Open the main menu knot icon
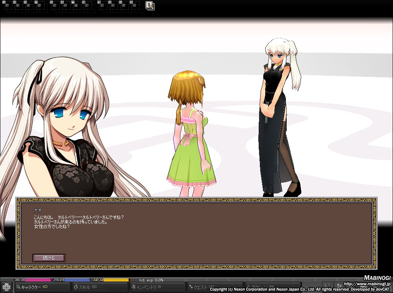Viewport: 393px width, 293px height. 6,287
